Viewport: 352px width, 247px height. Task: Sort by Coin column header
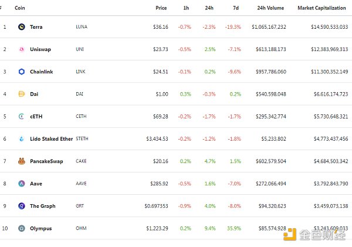[x=20, y=8]
